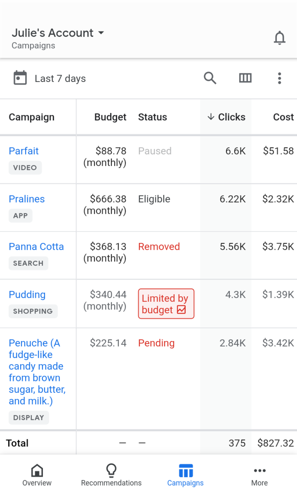297x495 pixels.
Task: Open the Overview tab
Action: 37,474
